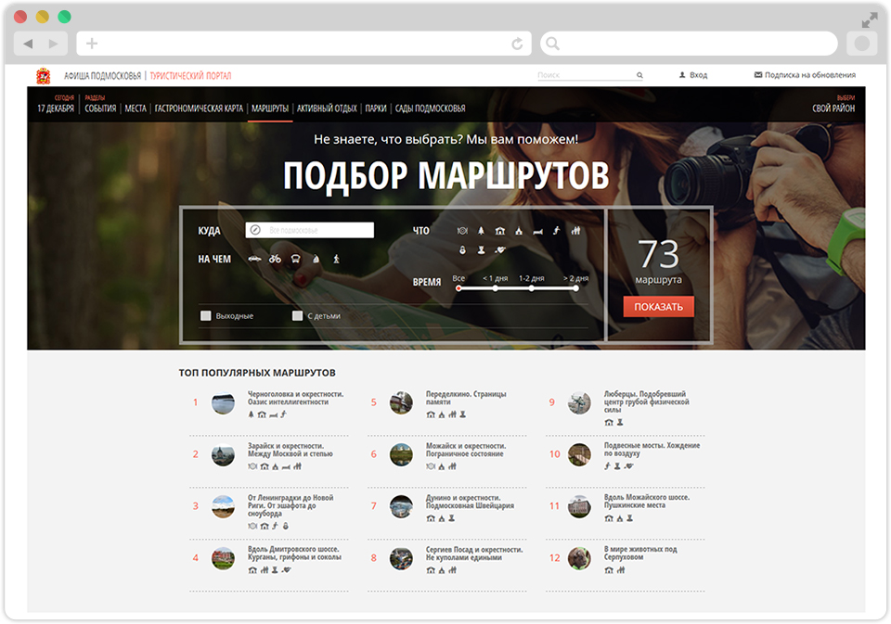Open the Свой район selector

(x=833, y=108)
